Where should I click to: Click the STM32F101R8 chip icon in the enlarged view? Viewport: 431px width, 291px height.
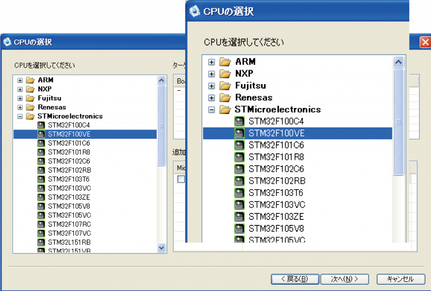pos(239,157)
